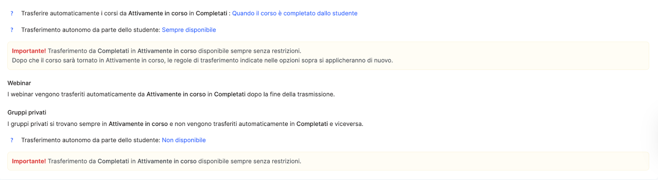Click bold 'Attivamente in corso' in webinar sentence
Viewport: 658px width, 180px height.
point(176,94)
